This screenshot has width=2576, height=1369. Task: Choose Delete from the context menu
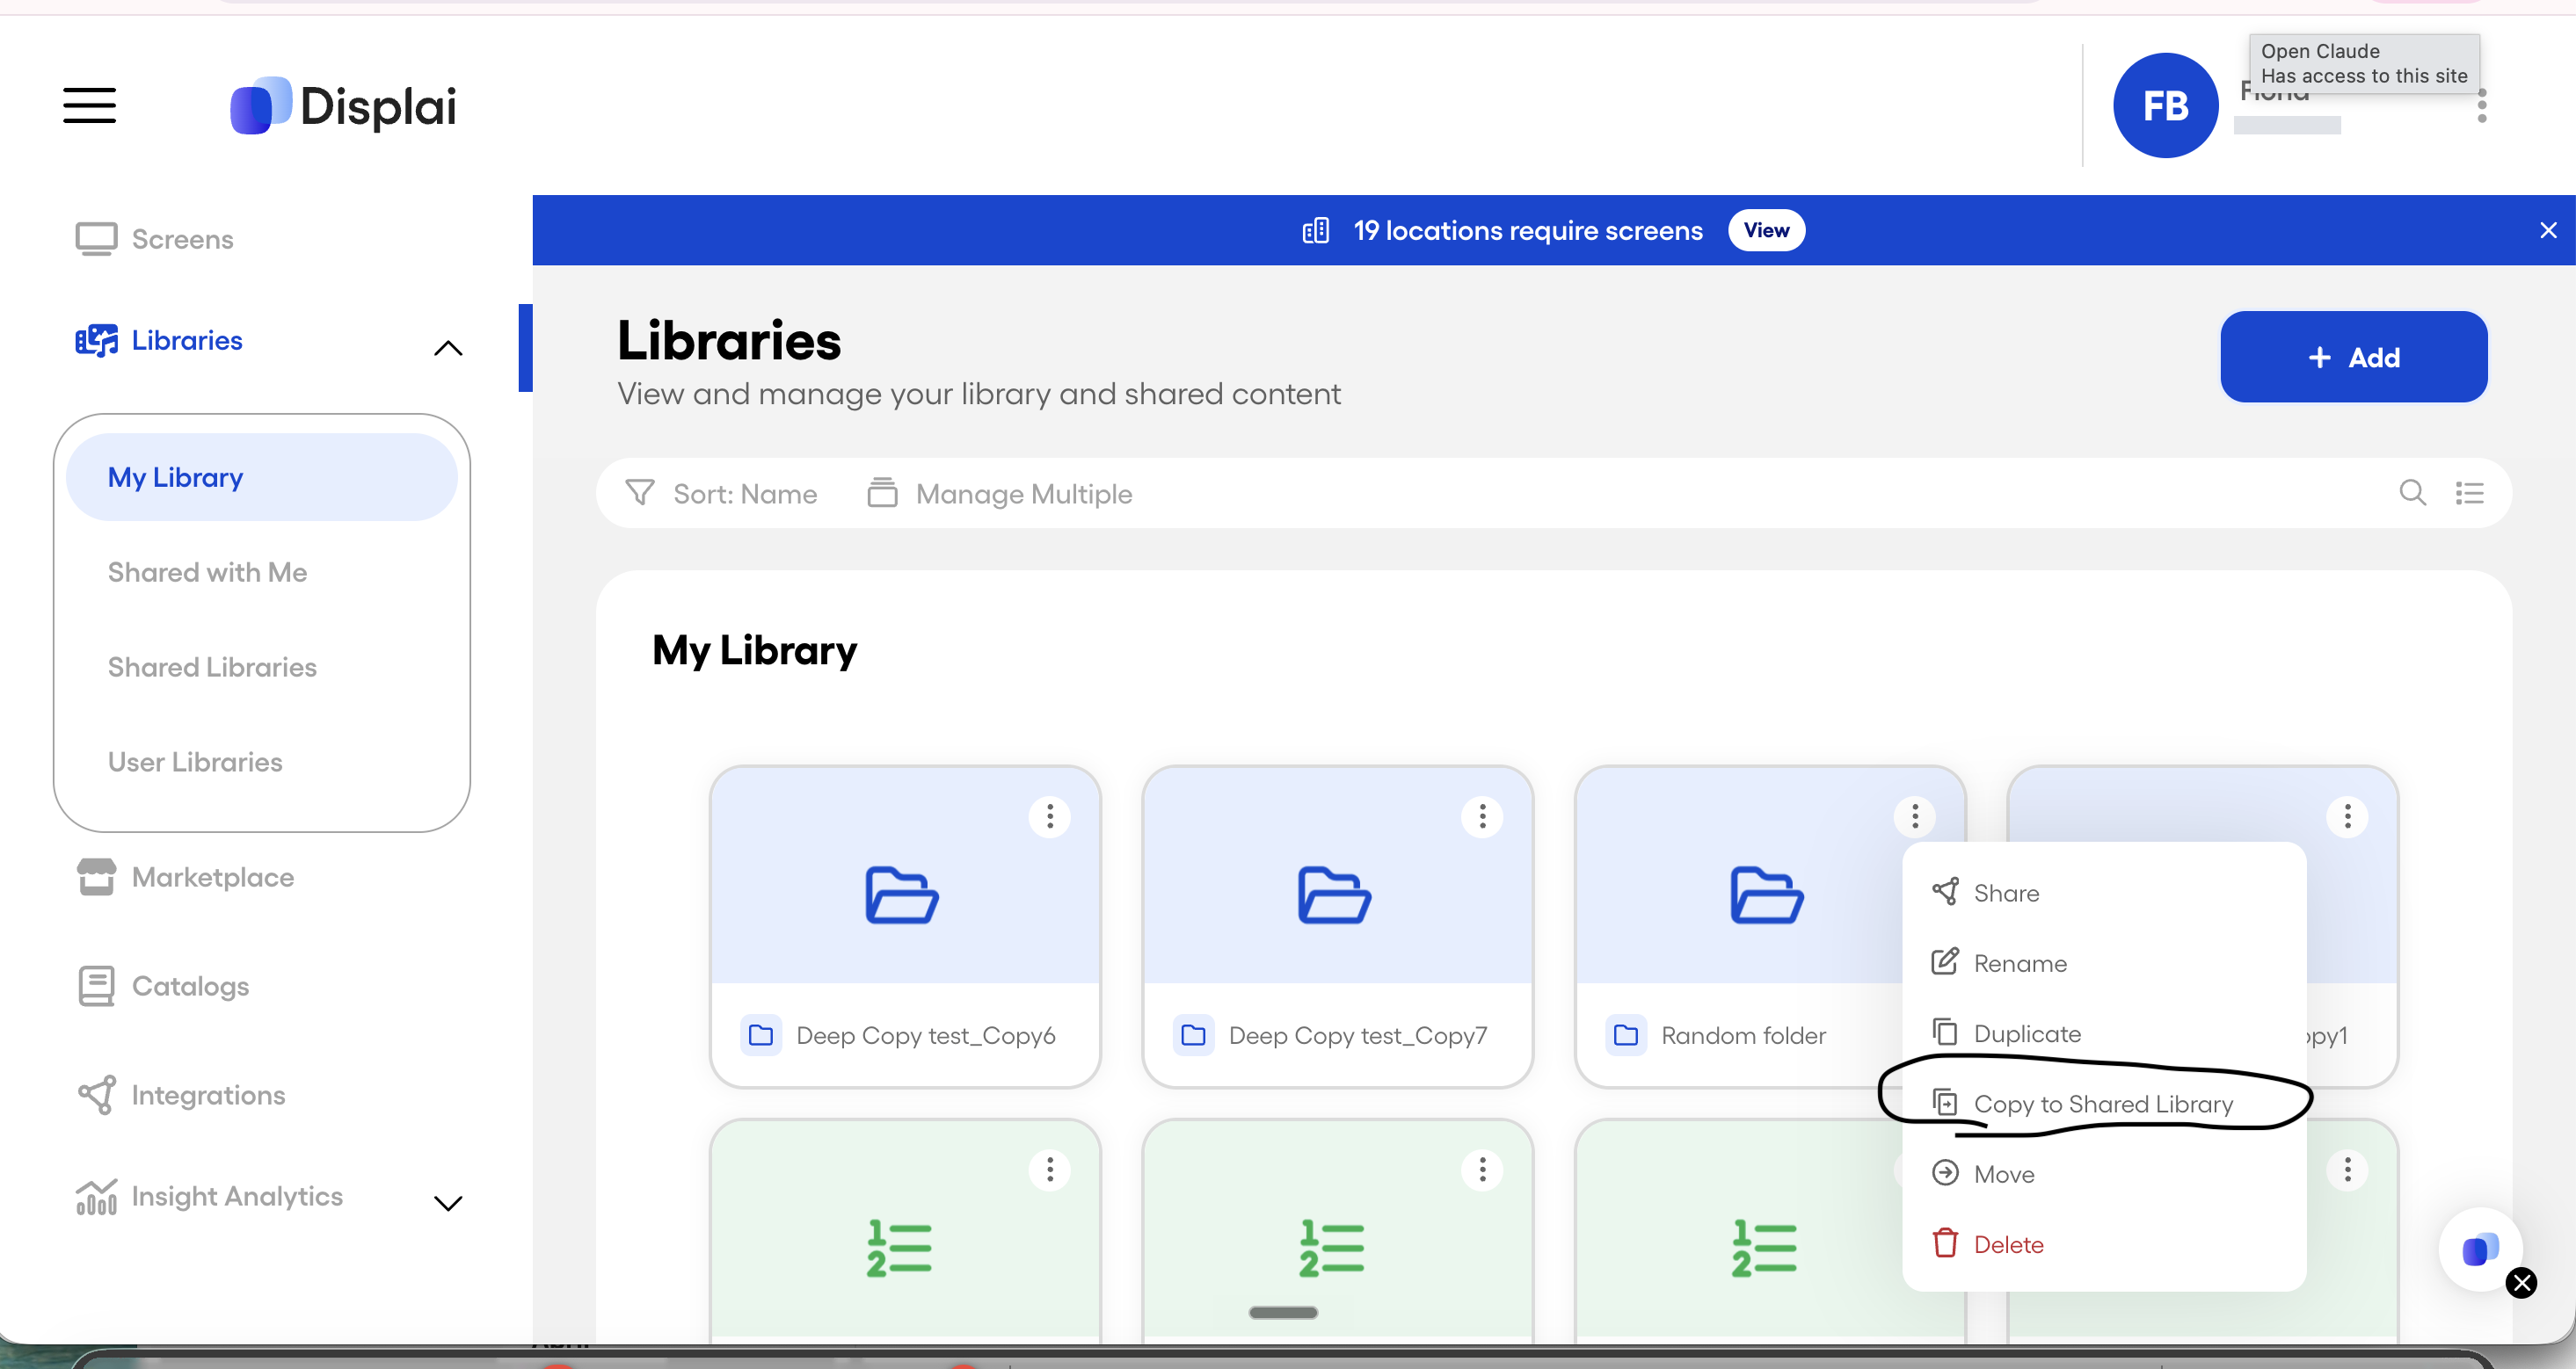point(2104,1244)
